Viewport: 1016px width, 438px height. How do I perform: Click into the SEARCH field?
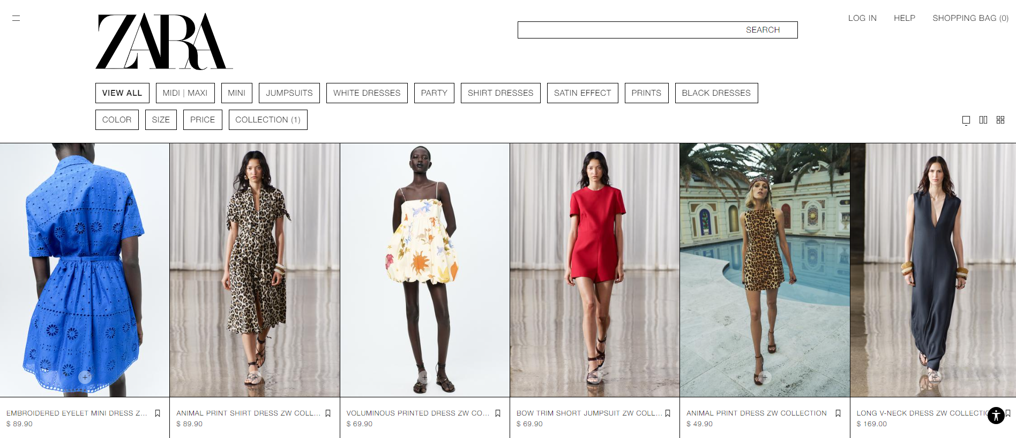(658, 30)
